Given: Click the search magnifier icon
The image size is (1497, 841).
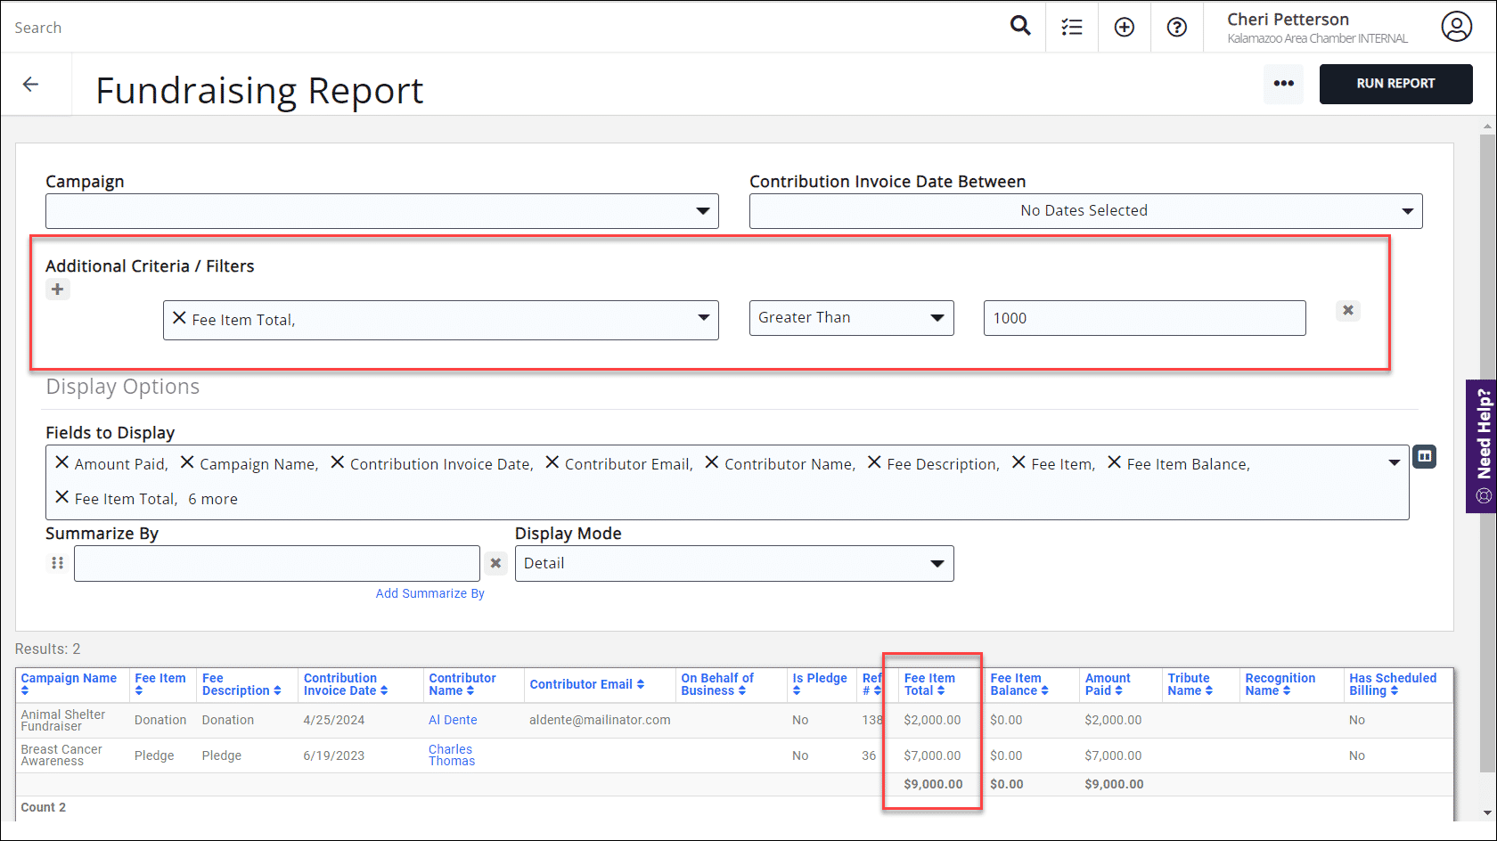Looking at the screenshot, I should [x=1020, y=26].
